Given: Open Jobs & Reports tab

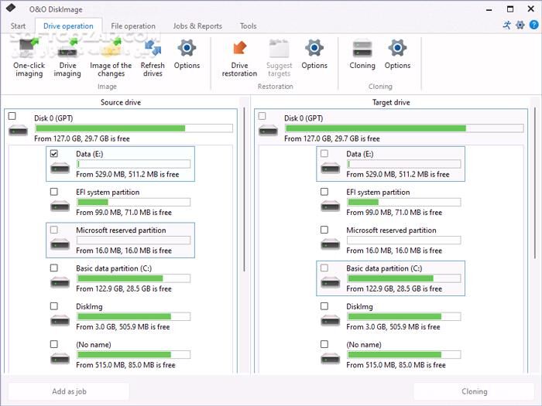Looking at the screenshot, I should pyautogui.click(x=197, y=26).
